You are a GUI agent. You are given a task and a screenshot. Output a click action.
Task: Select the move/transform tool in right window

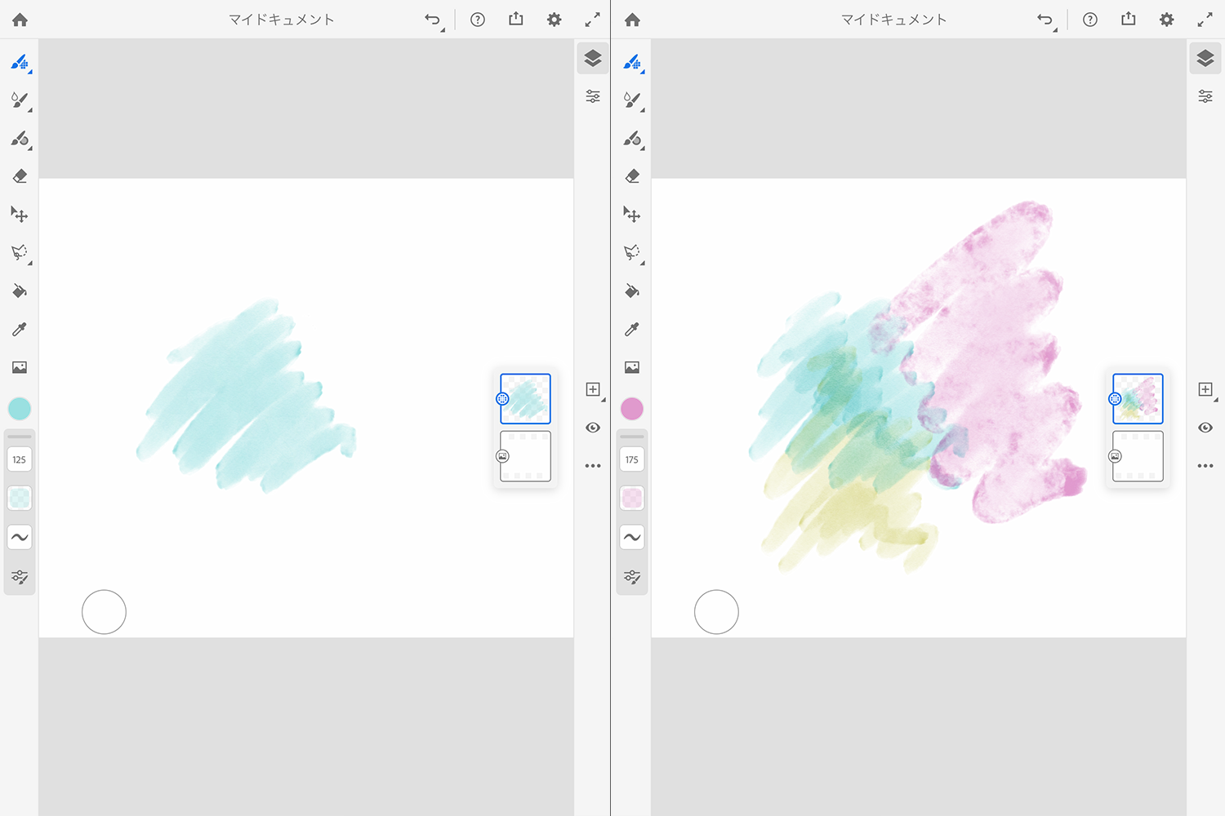(x=632, y=215)
